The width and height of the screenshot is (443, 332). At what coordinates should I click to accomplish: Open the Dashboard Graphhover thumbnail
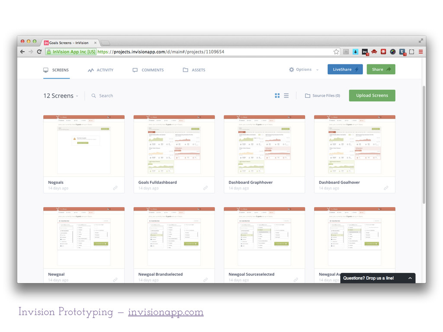[x=264, y=146]
